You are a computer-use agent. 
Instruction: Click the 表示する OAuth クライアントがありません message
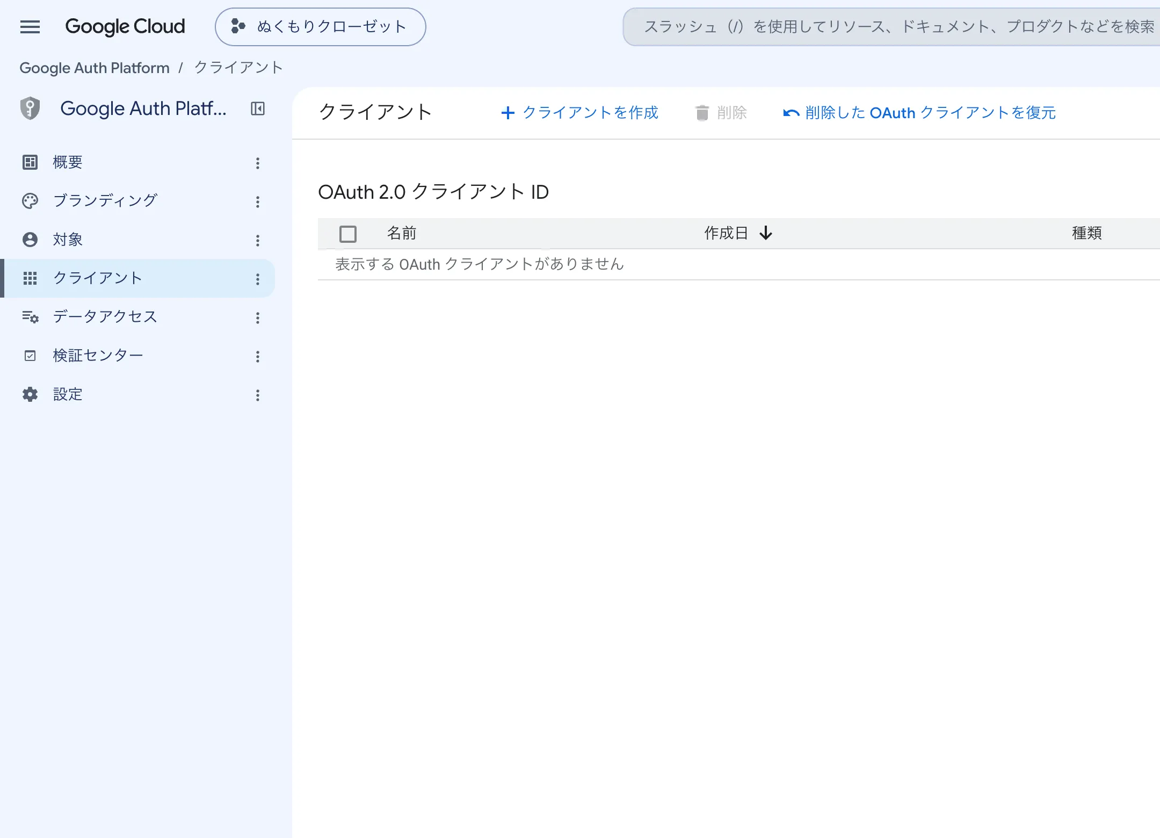(x=480, y=264)
